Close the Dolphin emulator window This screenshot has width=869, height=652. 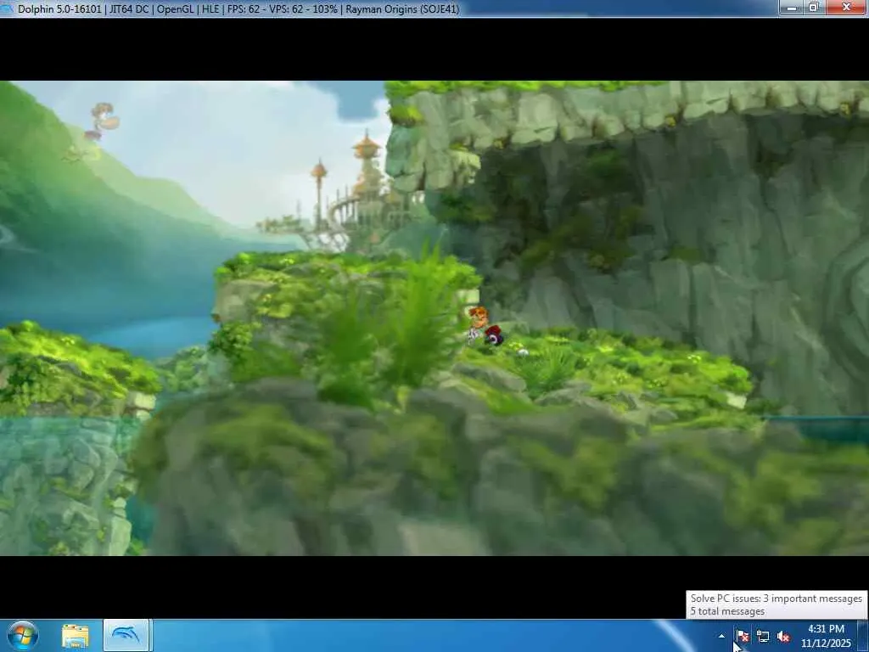click(x=847, y=7)
